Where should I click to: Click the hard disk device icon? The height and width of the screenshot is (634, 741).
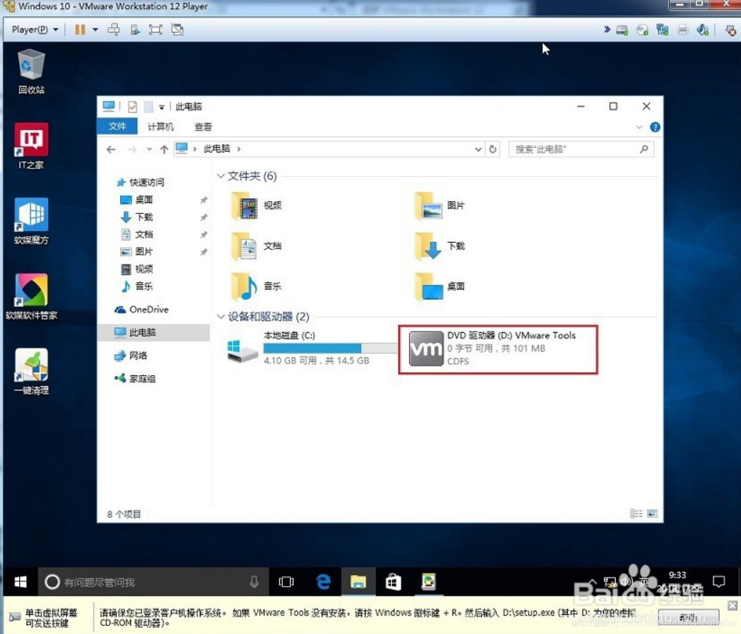click(622, 30)
